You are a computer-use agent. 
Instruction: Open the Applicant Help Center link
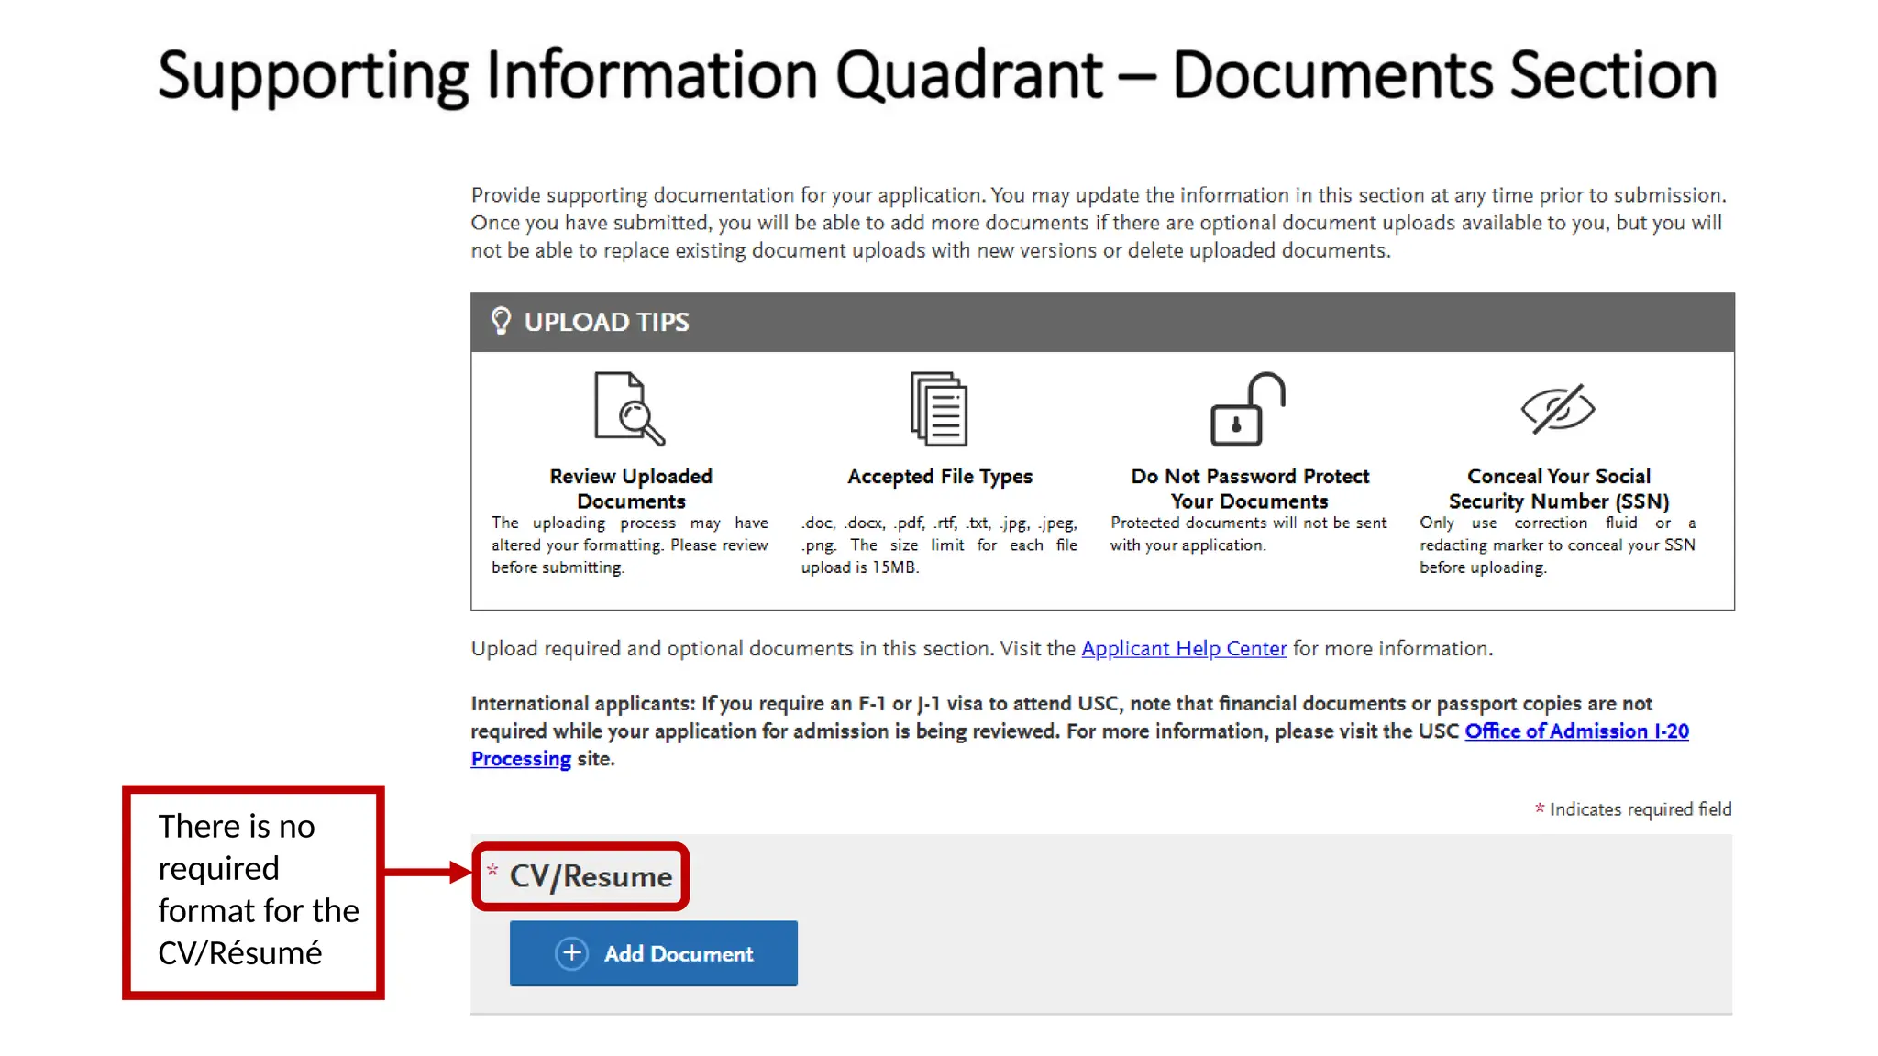point(1184,649)
